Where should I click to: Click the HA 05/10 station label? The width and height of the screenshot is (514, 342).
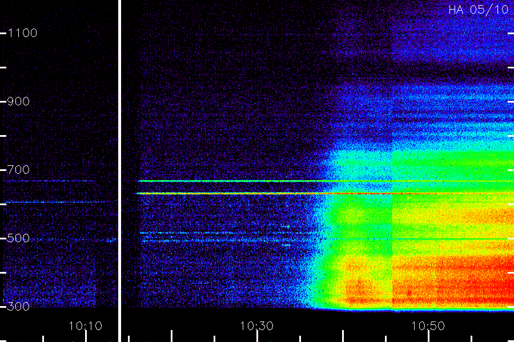tap(478, 10)
